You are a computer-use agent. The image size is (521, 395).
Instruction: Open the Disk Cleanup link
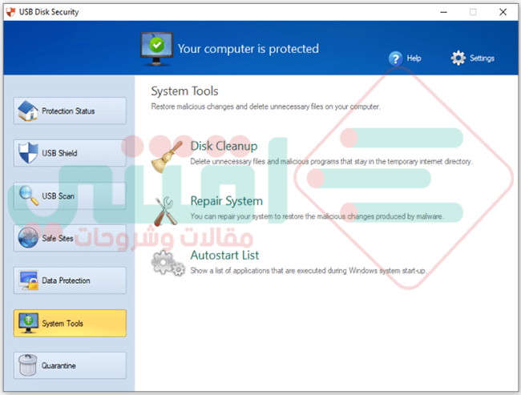pyautogui.click(x=224, y=146)
